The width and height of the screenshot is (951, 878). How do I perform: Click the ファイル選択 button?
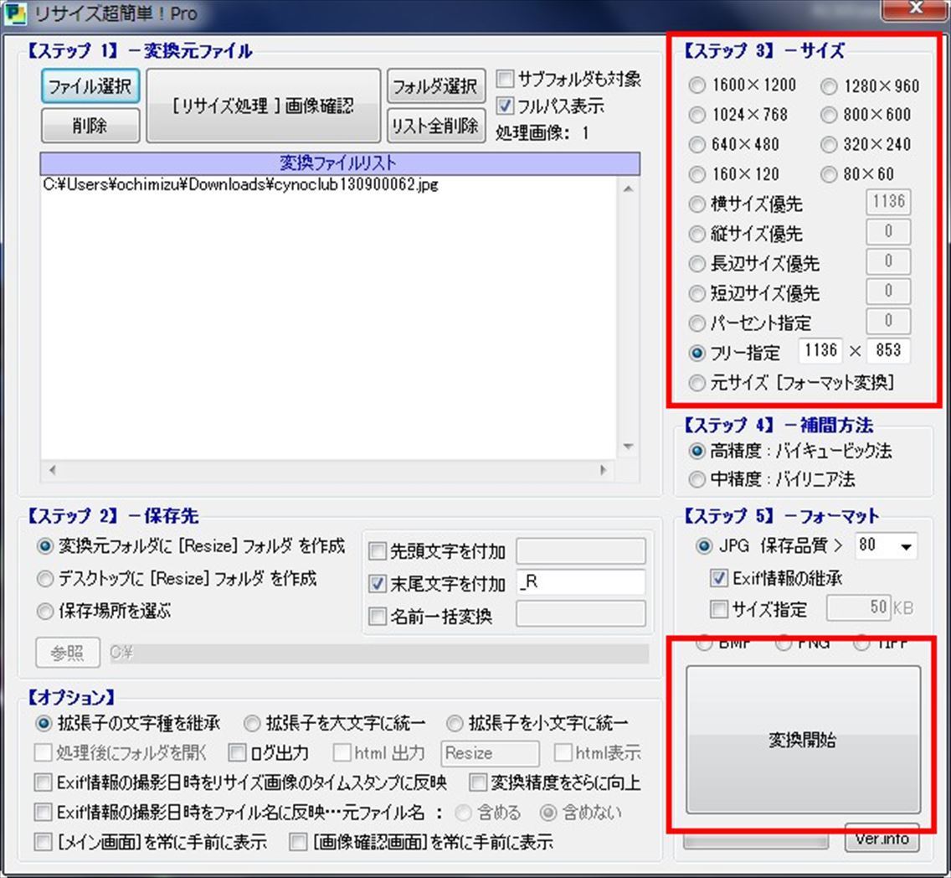90,87
